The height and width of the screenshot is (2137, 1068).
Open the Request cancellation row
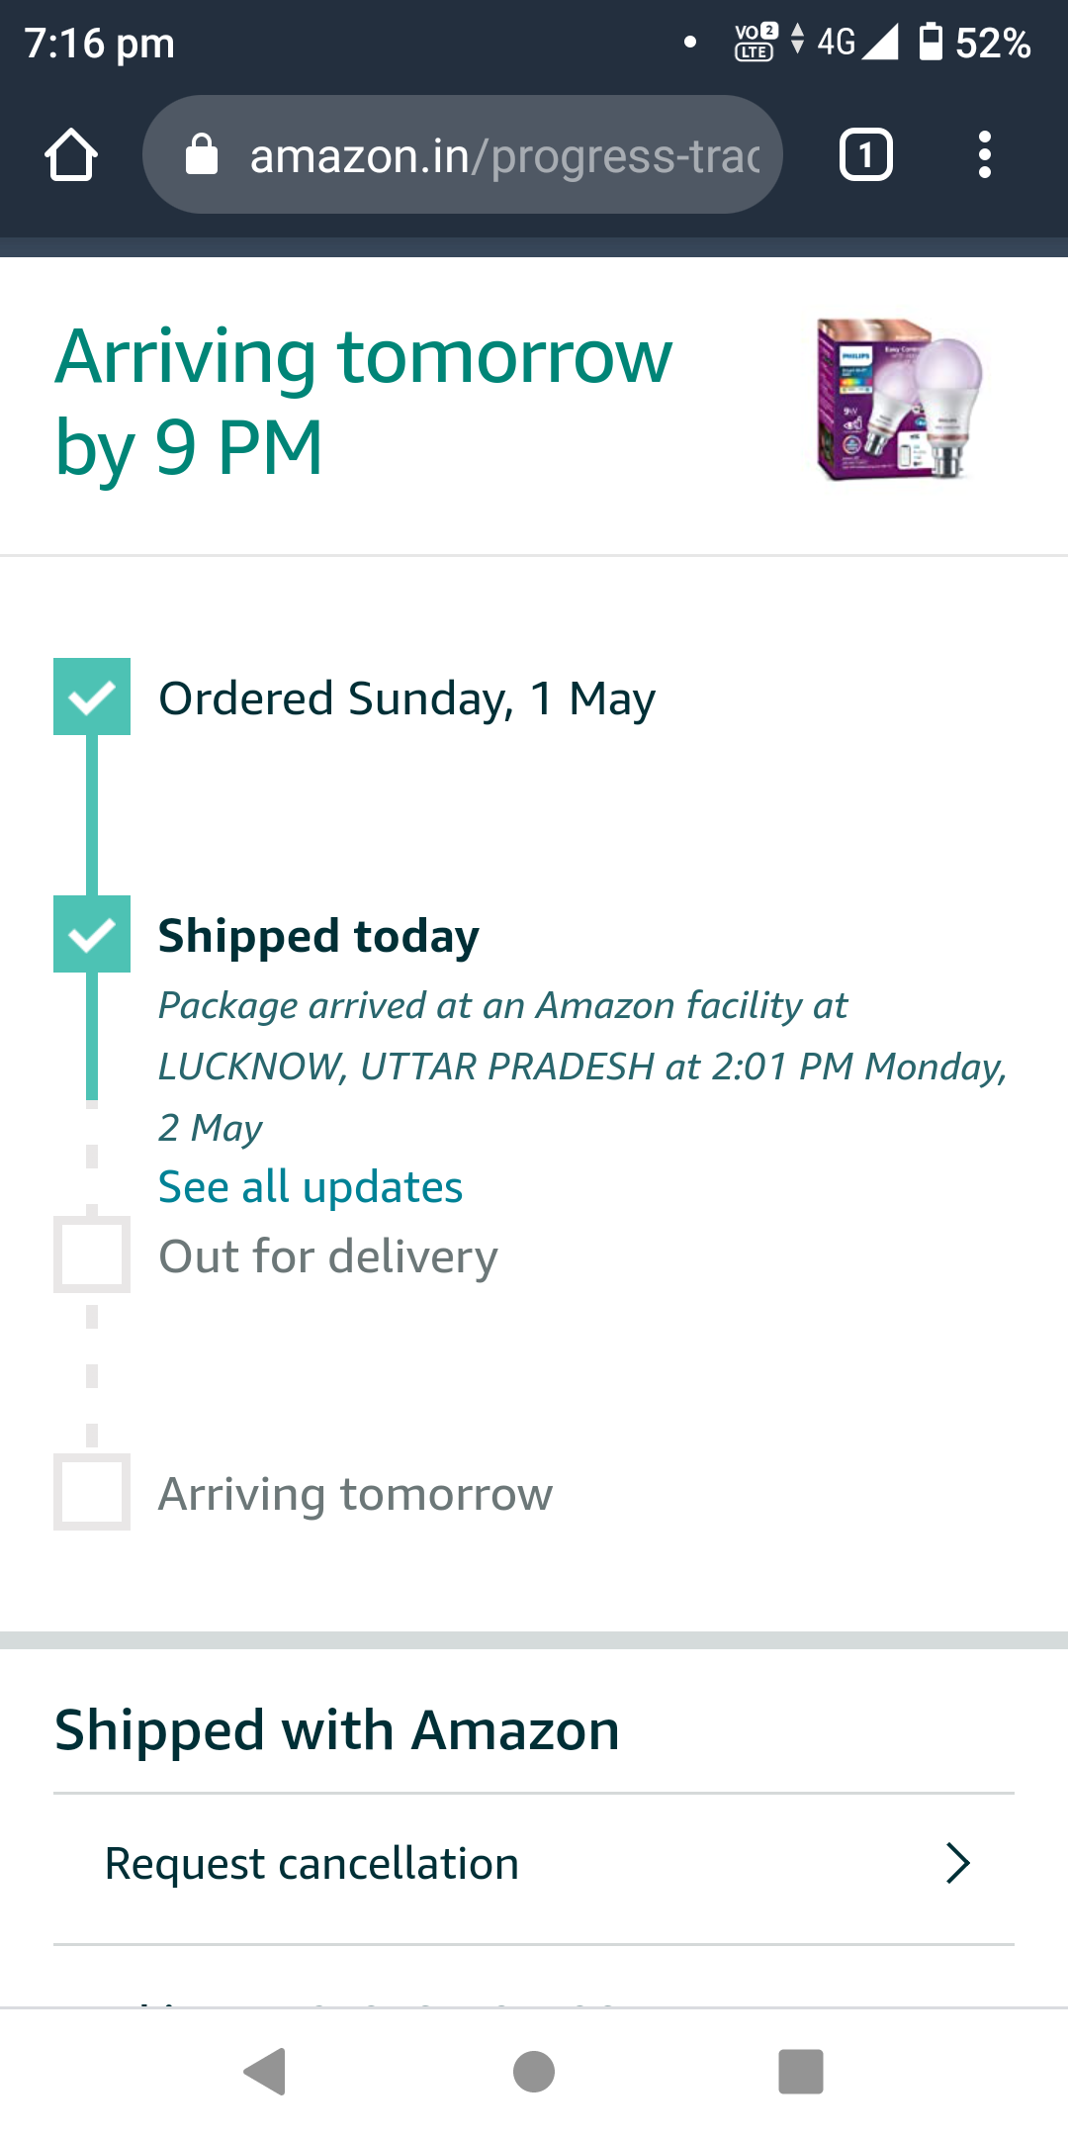[312, 1864]
